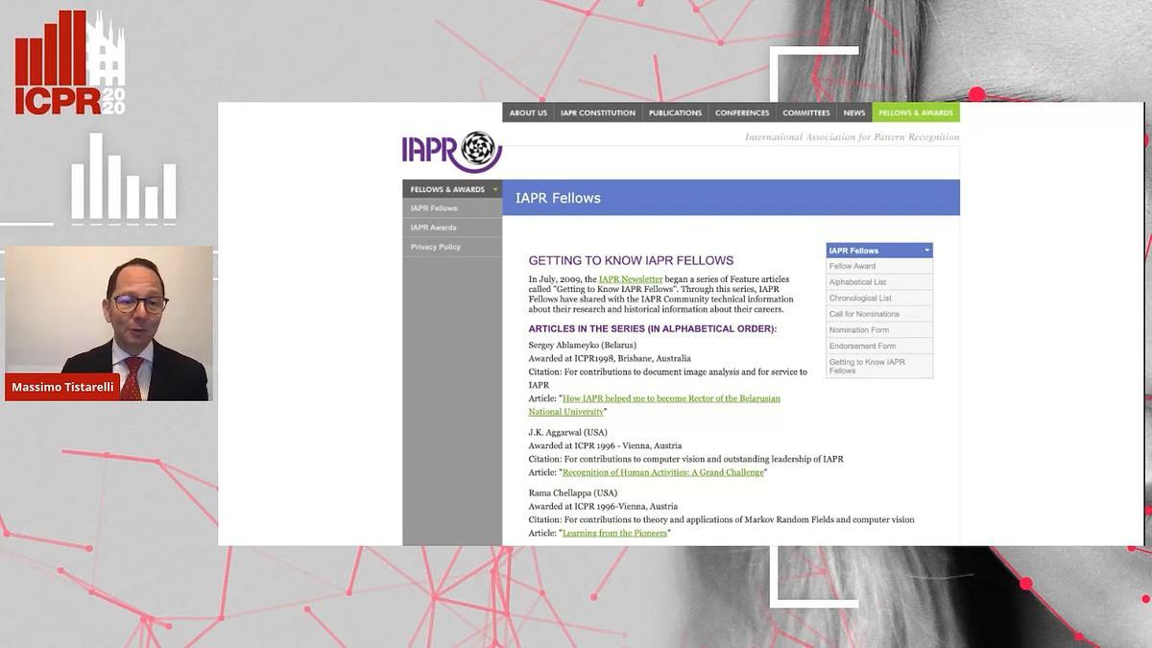The height and width of the screenshot is (648, 1152).
Task: Open the Publications menu
Action: pos(675,112)
